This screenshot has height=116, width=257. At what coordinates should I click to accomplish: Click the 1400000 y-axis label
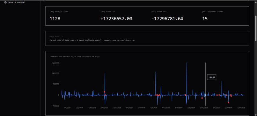(x=55, y=74)
